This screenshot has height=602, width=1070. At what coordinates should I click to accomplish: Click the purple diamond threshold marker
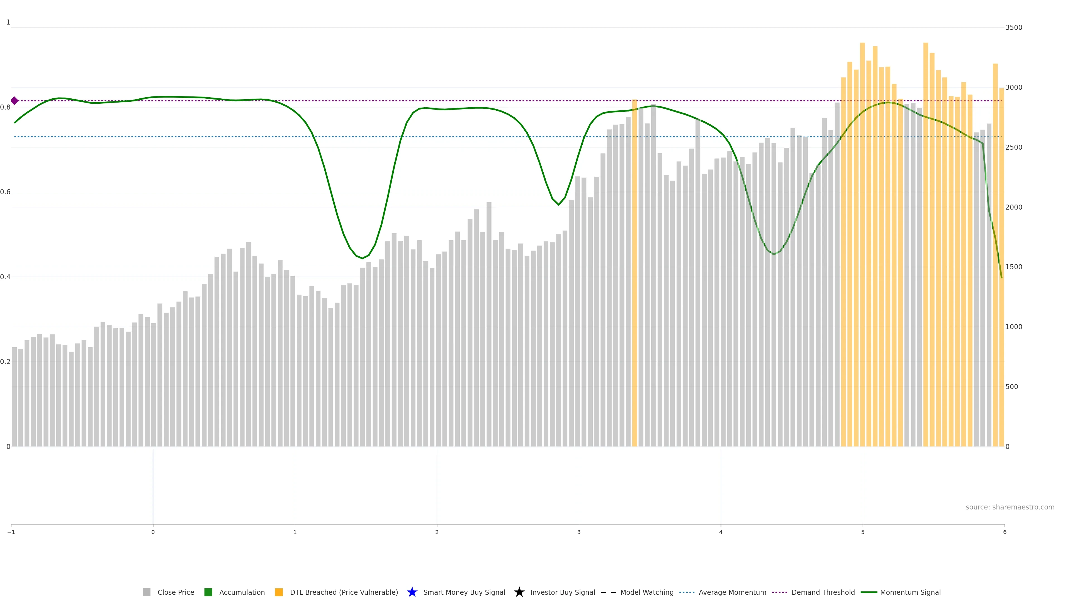click(x=14, y=101)
